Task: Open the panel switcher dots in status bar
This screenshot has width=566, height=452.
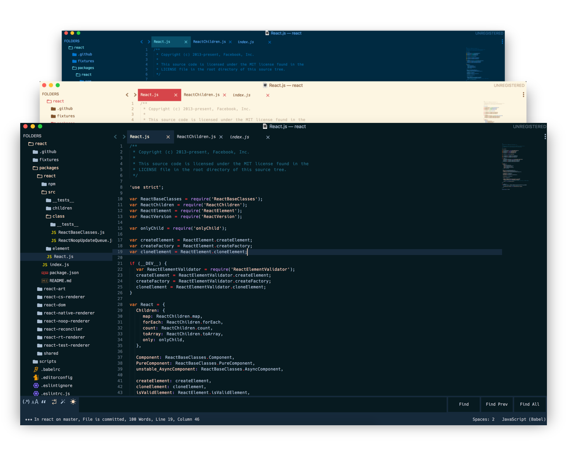Action: click(29, 419)
